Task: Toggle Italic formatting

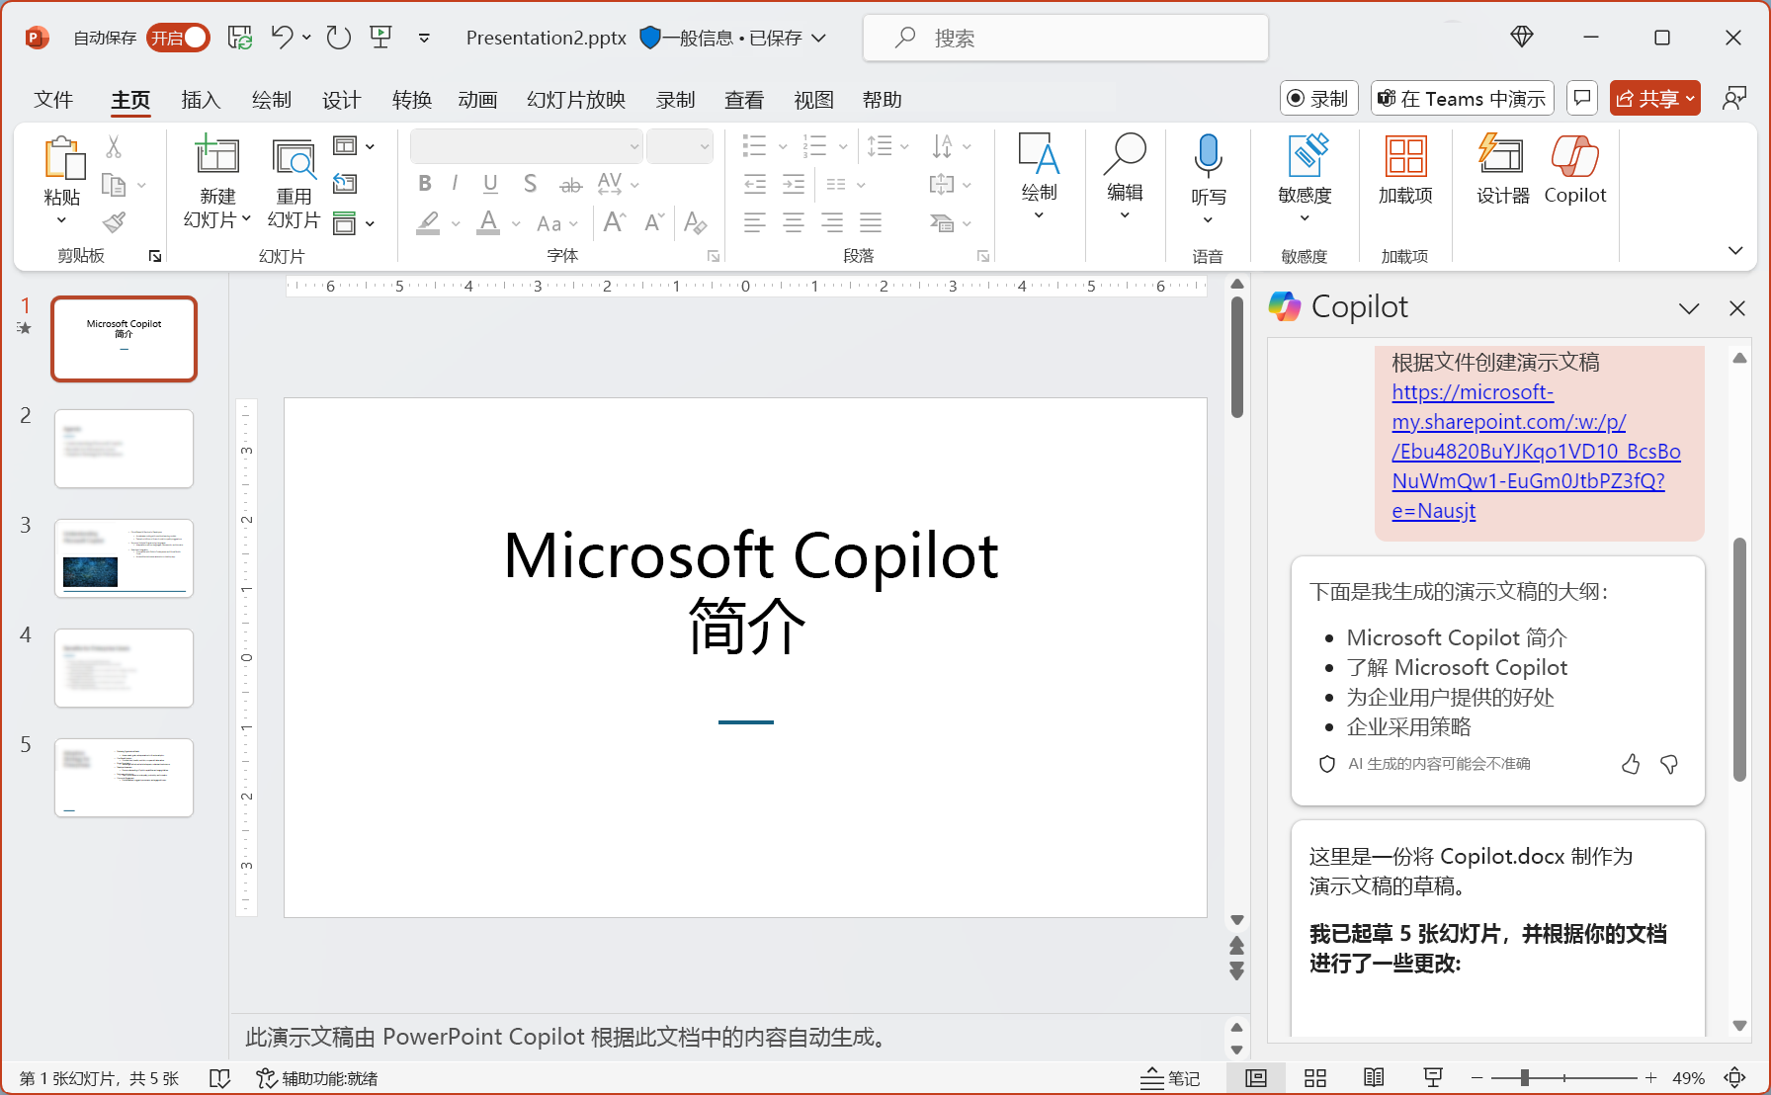Action: 455,184
